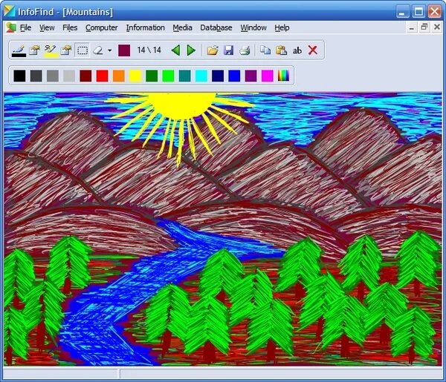446x382 pixels.
Task: Print the Mountains drawing
Action: pos(245,50)
